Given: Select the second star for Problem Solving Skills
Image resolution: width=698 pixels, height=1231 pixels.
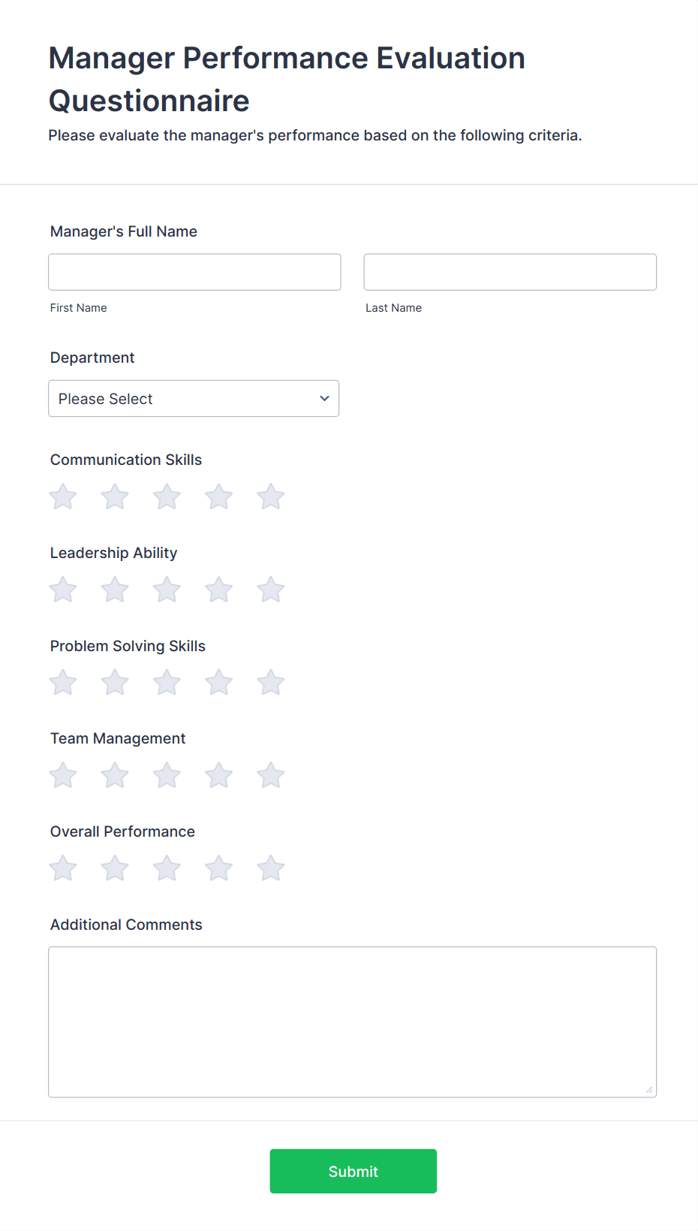Looking at the screenshot, I should point(114,682).
